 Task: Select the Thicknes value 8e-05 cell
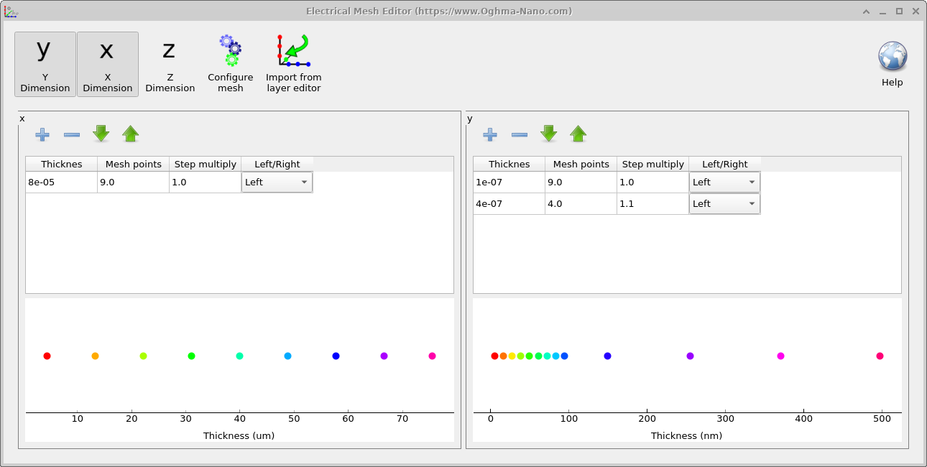pos(61,182)
